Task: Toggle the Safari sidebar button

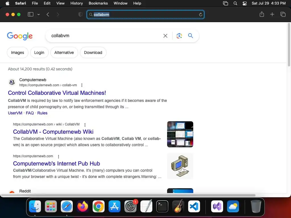Action: (30, 14)
